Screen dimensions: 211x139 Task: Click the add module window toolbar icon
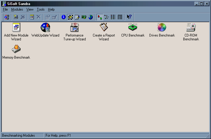click(x=32, y=17)
